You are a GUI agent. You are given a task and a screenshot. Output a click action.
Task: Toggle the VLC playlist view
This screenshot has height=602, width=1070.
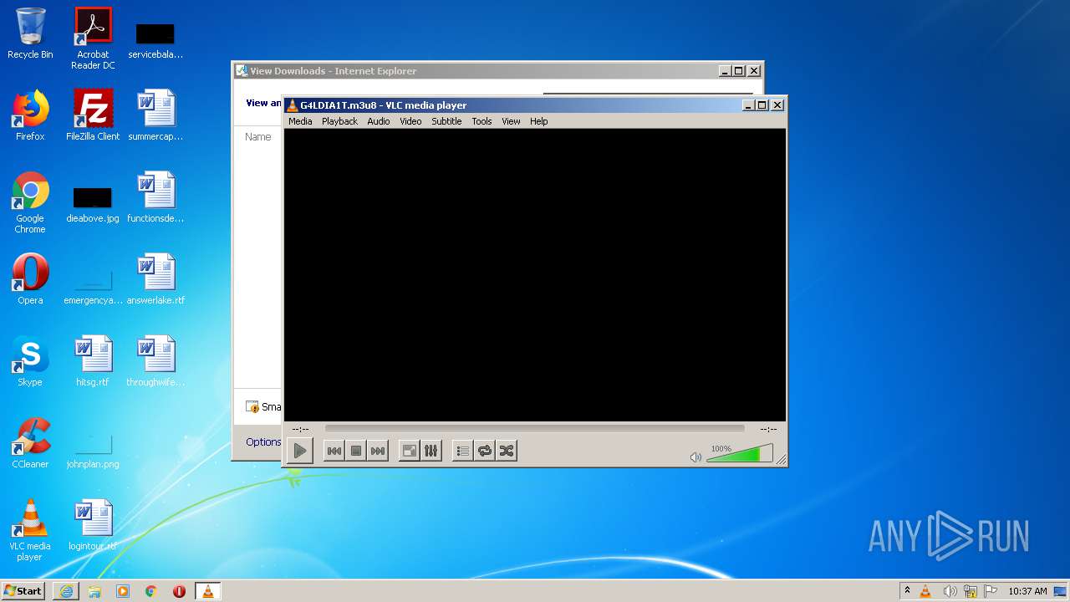(x=462, y=451)
